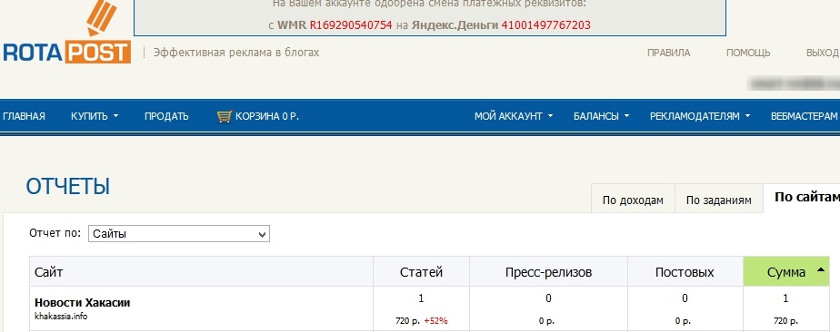Image resolution: width=840 pixels, height=332 pixels.
Task: Sort the table by Статей column
Action: coord(421,271)
